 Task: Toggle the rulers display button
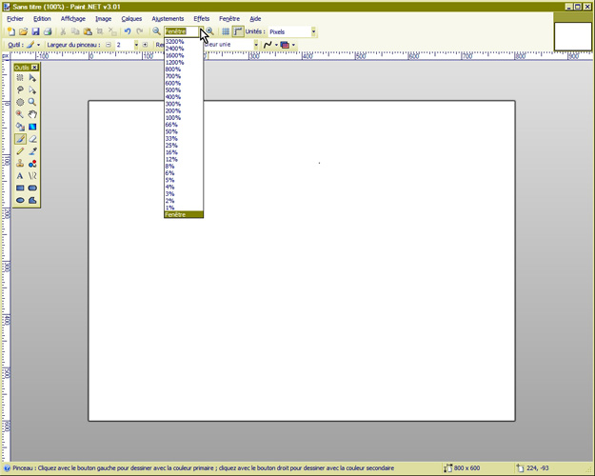(238, 31)
